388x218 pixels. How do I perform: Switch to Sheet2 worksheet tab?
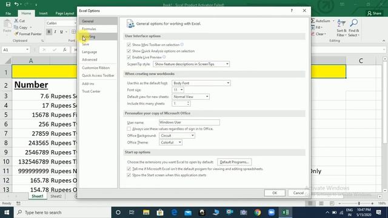pyautogui.click(x=56, y=196)
